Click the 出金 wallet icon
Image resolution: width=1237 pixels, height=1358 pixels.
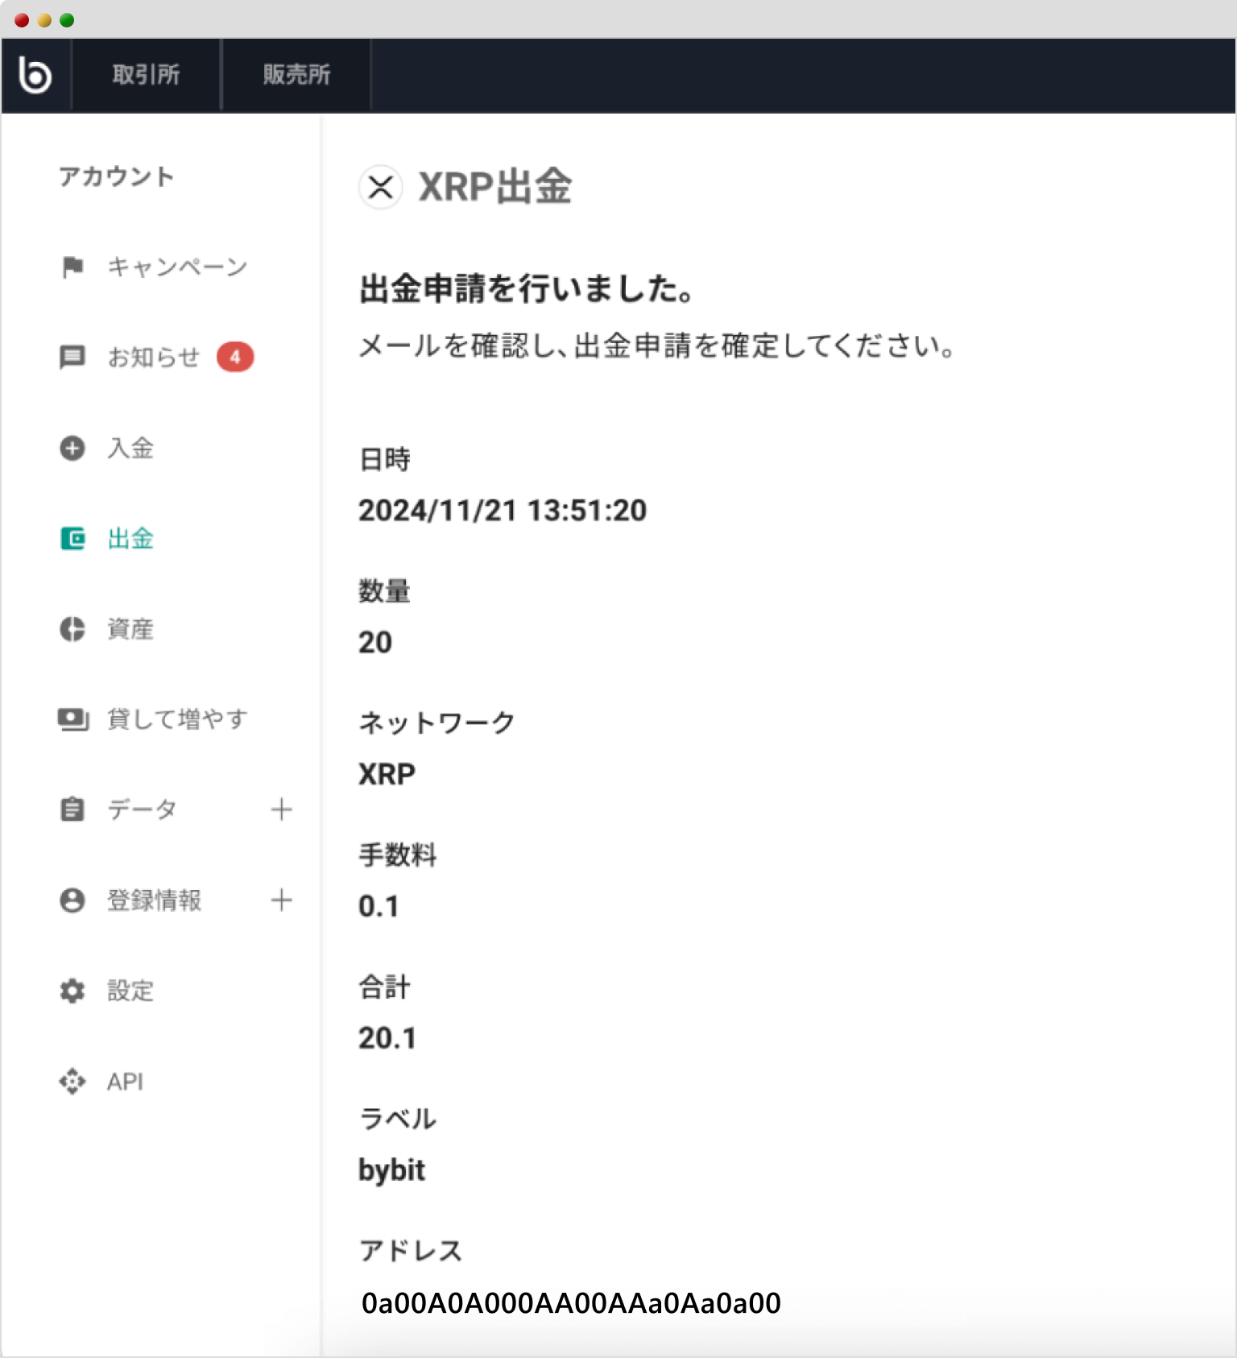pos(72,538)
